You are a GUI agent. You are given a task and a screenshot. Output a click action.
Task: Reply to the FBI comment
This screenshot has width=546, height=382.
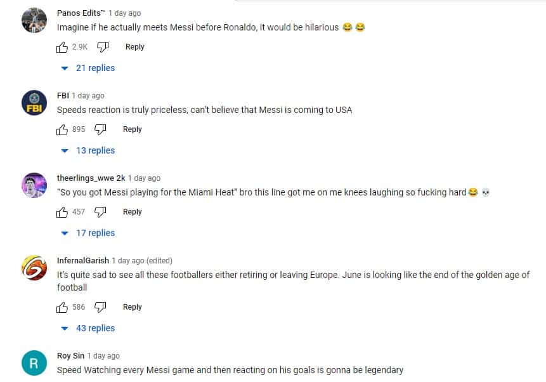(132, 129)
